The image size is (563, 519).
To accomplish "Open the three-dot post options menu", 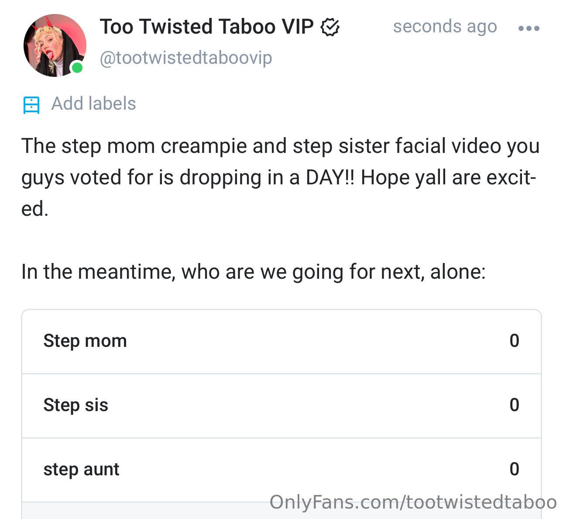I will click(529, 28).
